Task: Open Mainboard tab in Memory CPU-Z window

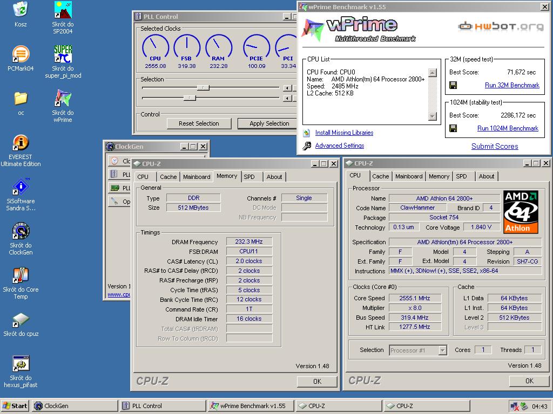Action: click(197, 177)
